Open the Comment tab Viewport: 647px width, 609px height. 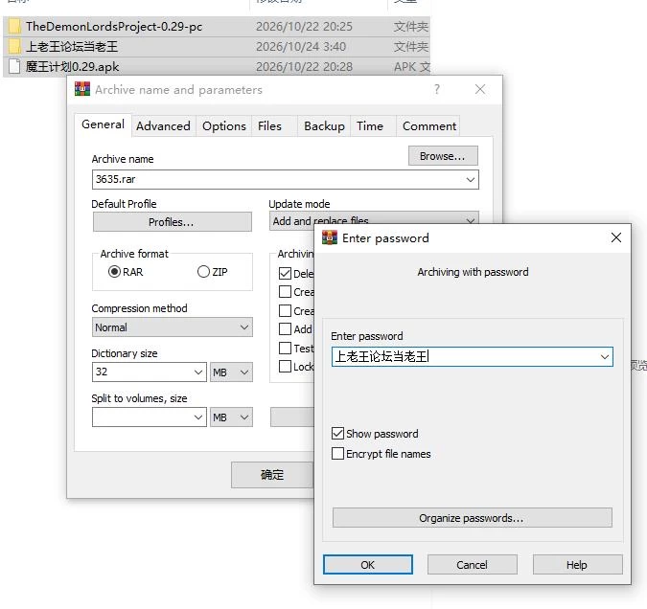pyautogui.click(x=429, y=126)
